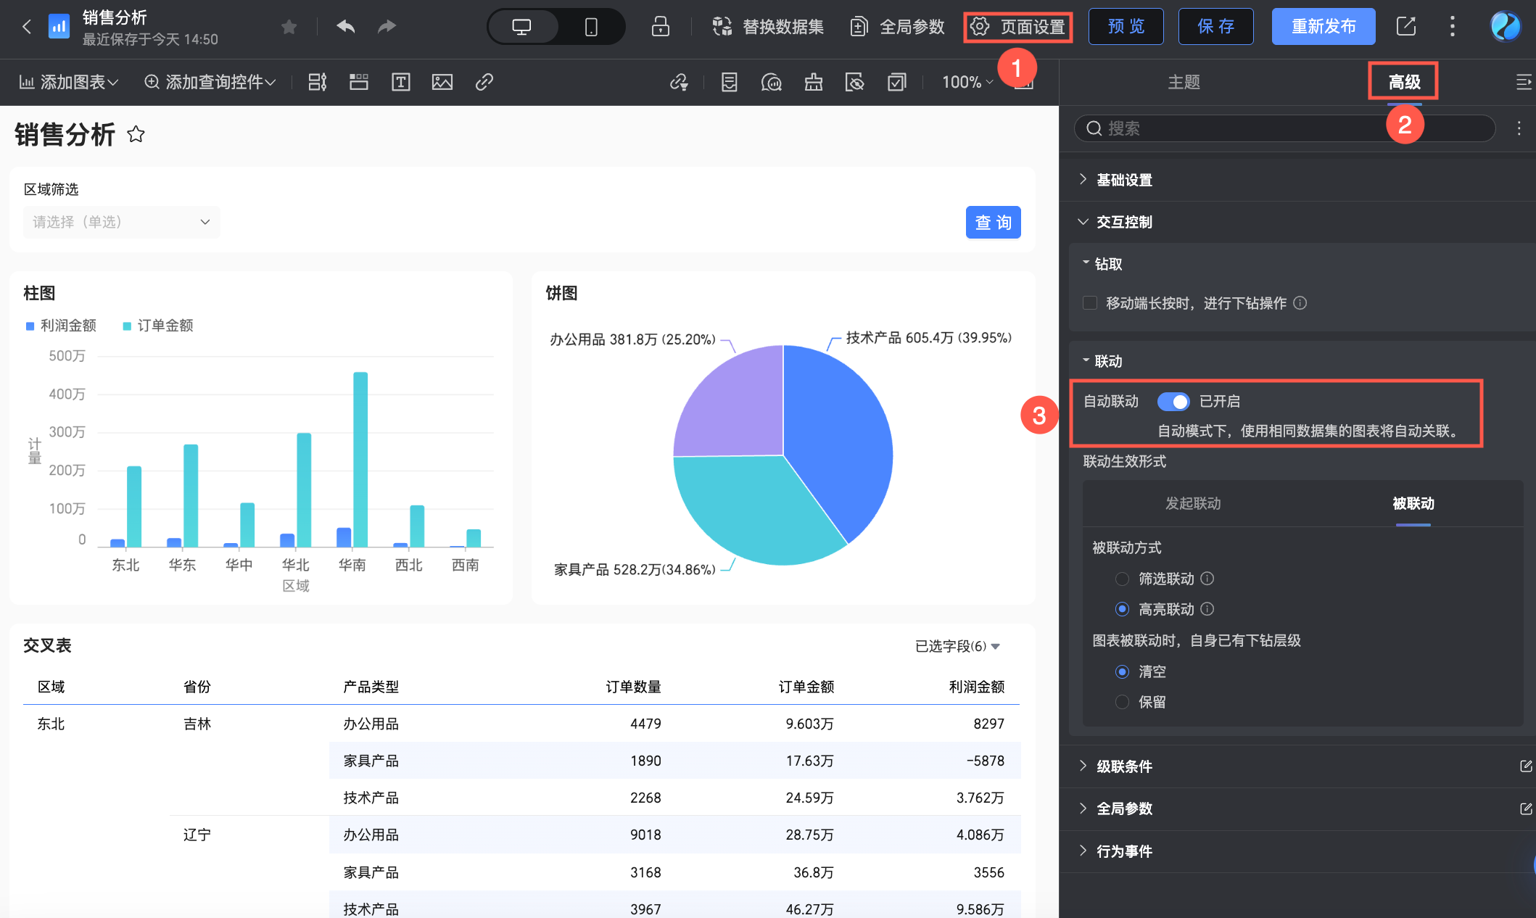Insert a tab container widget

(359, 82)
